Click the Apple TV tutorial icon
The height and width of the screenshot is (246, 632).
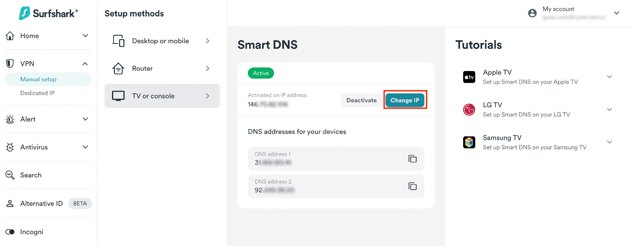[469, 77]
